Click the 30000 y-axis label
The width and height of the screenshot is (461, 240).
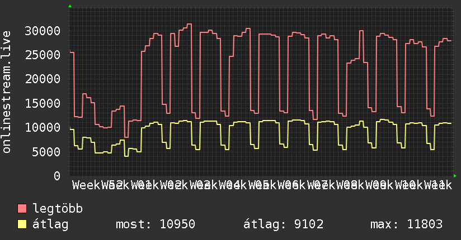[43, 31]
